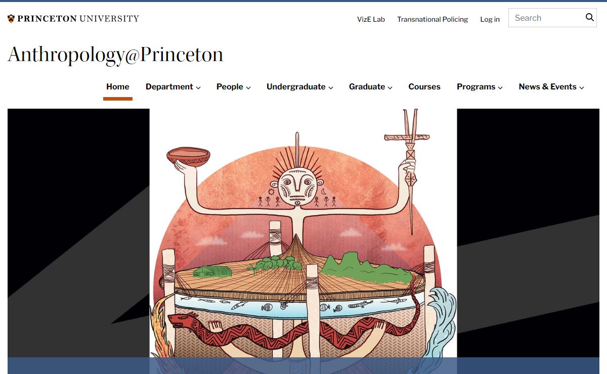Viewport: 607px width, 374px height.
Task: Expand the People menu chevron
Action: coord(248,87)
